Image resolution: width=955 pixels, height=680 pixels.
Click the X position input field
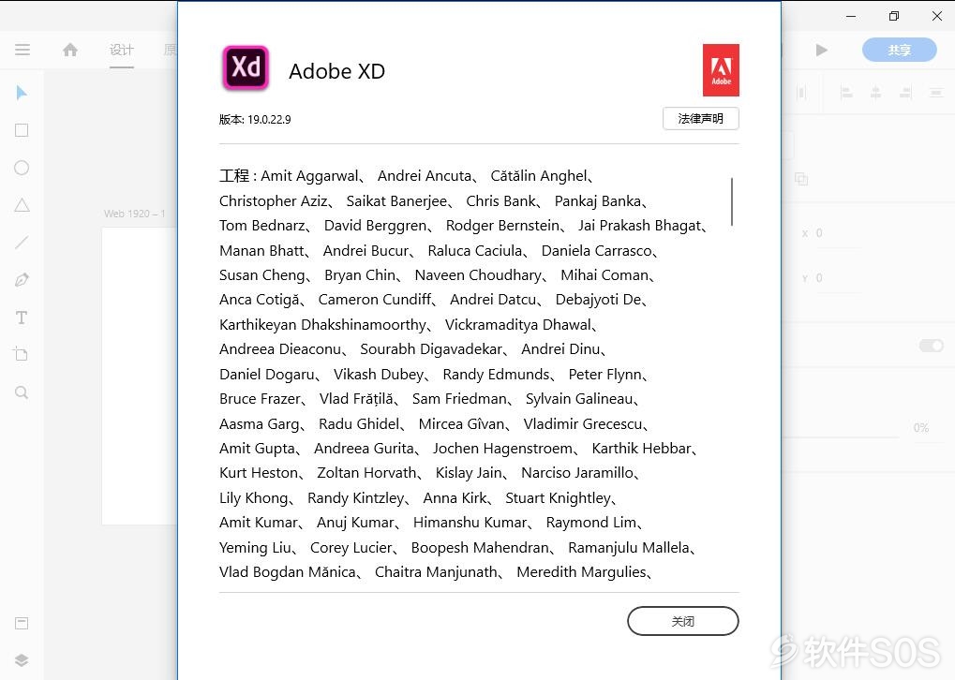coord(840,233)
